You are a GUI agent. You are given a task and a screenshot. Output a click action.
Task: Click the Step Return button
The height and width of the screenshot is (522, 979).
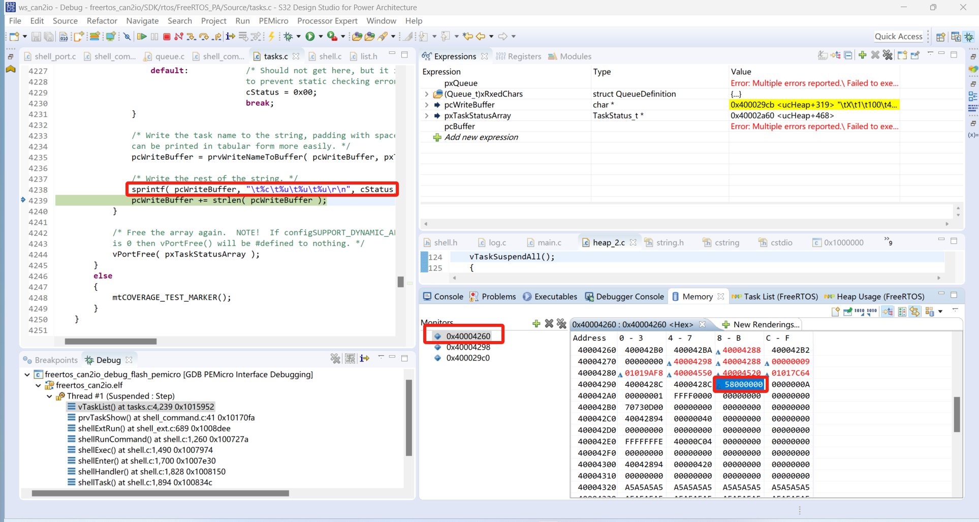[x=217, y=36]
